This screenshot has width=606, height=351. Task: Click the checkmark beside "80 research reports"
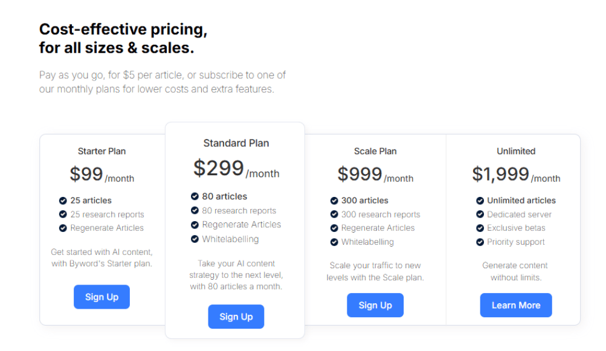(196, 210)
